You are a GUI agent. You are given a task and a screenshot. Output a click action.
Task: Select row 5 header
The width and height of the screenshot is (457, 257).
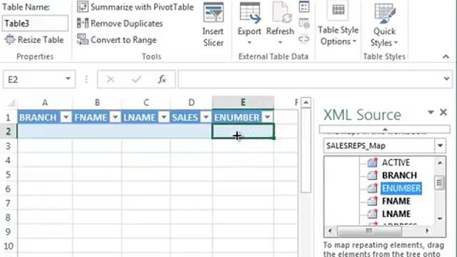click(x=8, y=174)
